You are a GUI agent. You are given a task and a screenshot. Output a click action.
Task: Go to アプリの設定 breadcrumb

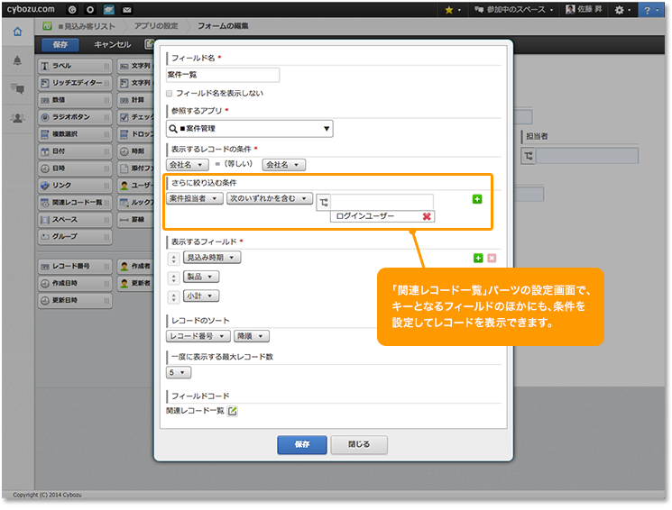click(x=155, y=25)
